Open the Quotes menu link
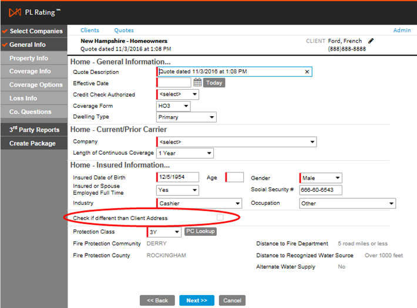 coord(124,31)
